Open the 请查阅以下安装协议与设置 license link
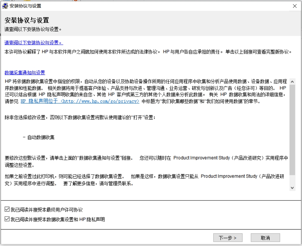Screen dimensions: 302x246 pyautogui.click(x=34, y=43)
